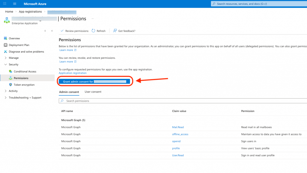Switch to the Admin consent tab
Image resolution: width=307 pixels, height=173 pixels.
click(69, 92)
